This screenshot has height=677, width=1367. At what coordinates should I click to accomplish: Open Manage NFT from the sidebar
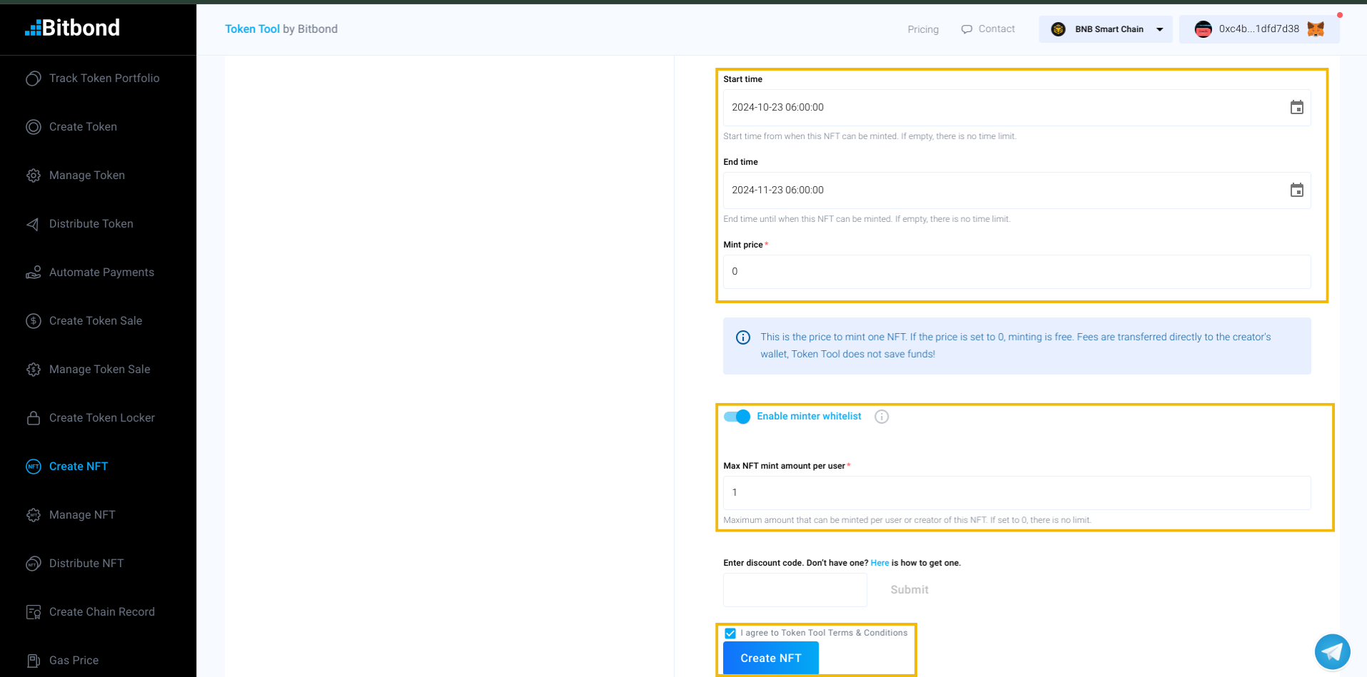point(81,514)
